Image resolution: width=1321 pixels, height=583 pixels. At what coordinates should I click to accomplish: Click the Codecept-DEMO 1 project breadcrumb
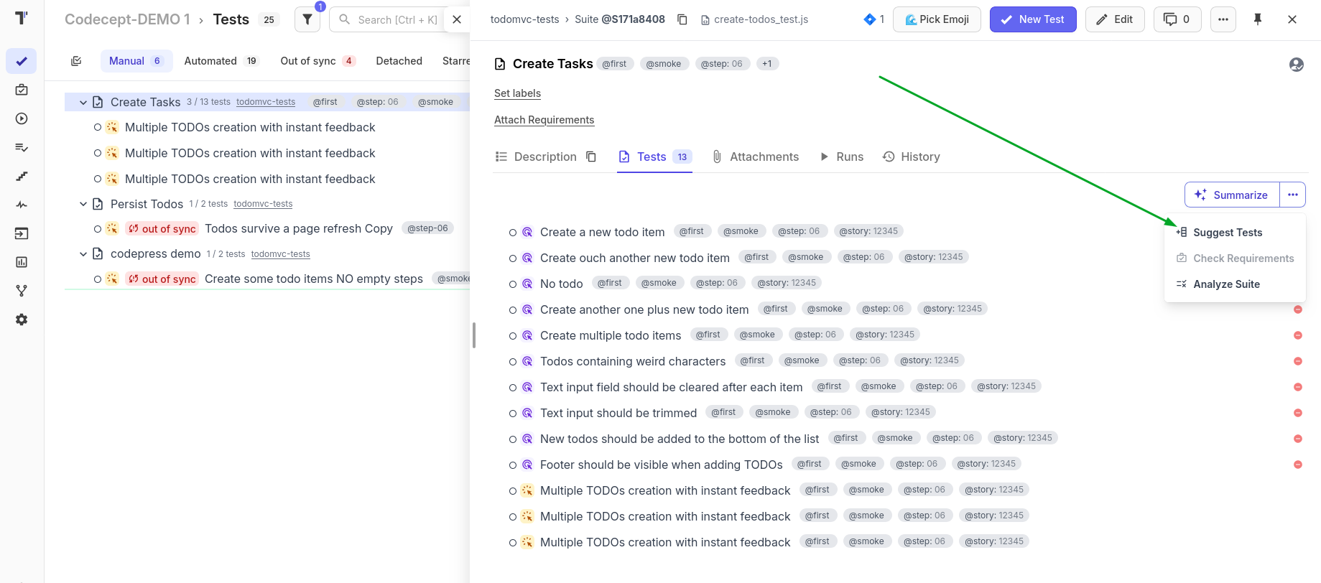[x=127, y=19]
